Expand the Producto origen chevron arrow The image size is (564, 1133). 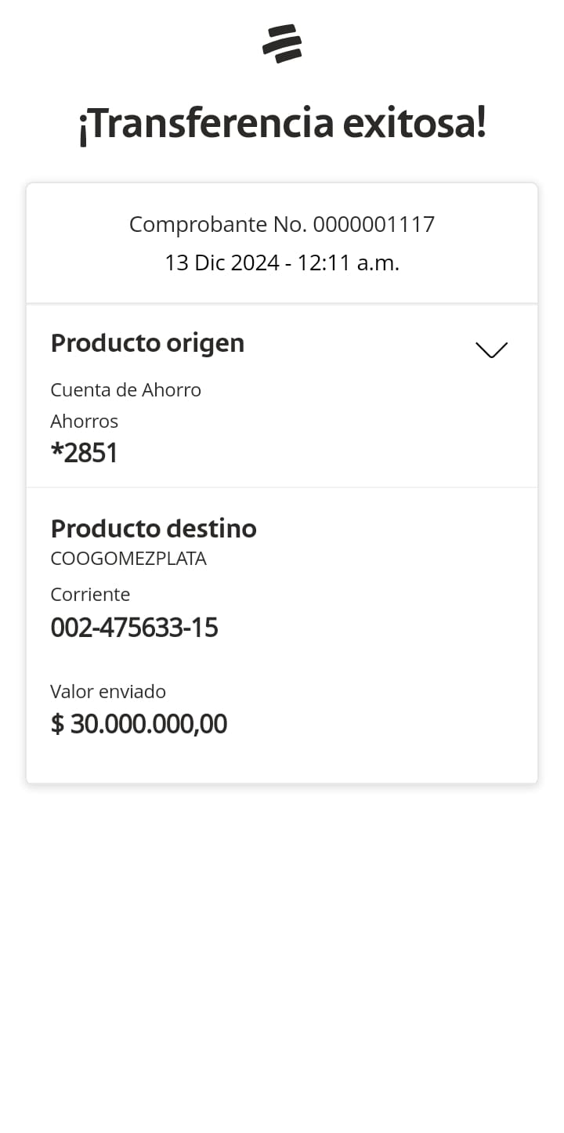pos(491,349)
